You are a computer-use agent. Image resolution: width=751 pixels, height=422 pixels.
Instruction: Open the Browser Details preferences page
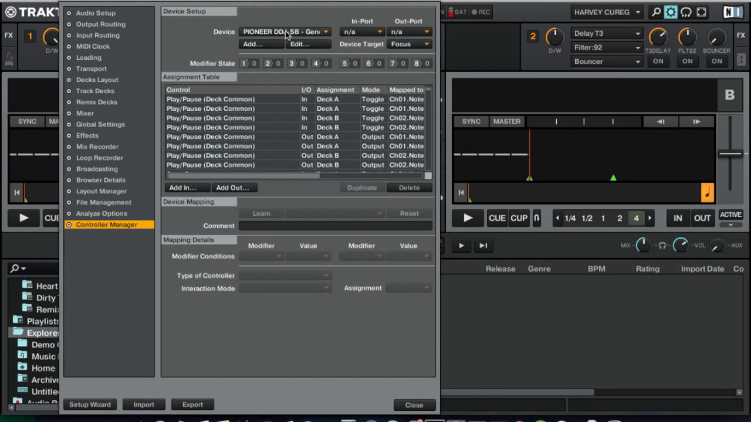(x=100, y=180)
